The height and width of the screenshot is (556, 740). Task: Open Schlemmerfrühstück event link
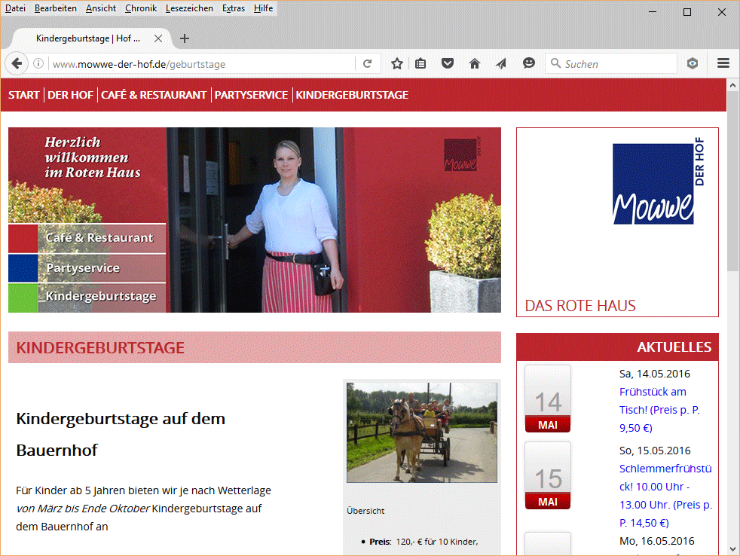(x=665, y=496)
